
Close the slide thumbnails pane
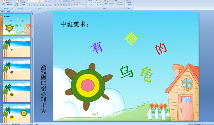(x=32, y=12)
